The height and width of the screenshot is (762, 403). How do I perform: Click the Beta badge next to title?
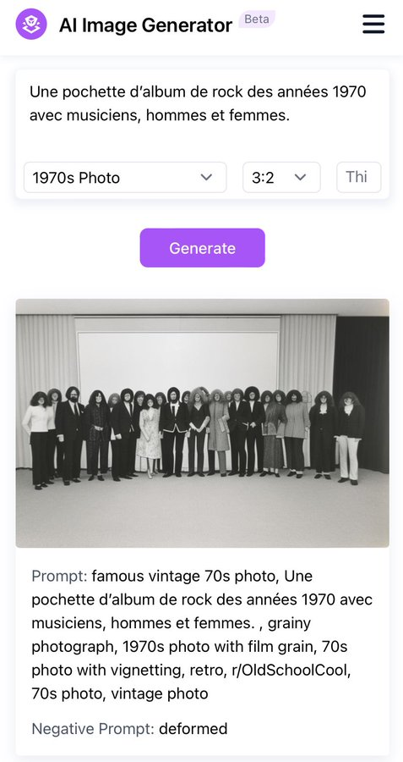257,19
